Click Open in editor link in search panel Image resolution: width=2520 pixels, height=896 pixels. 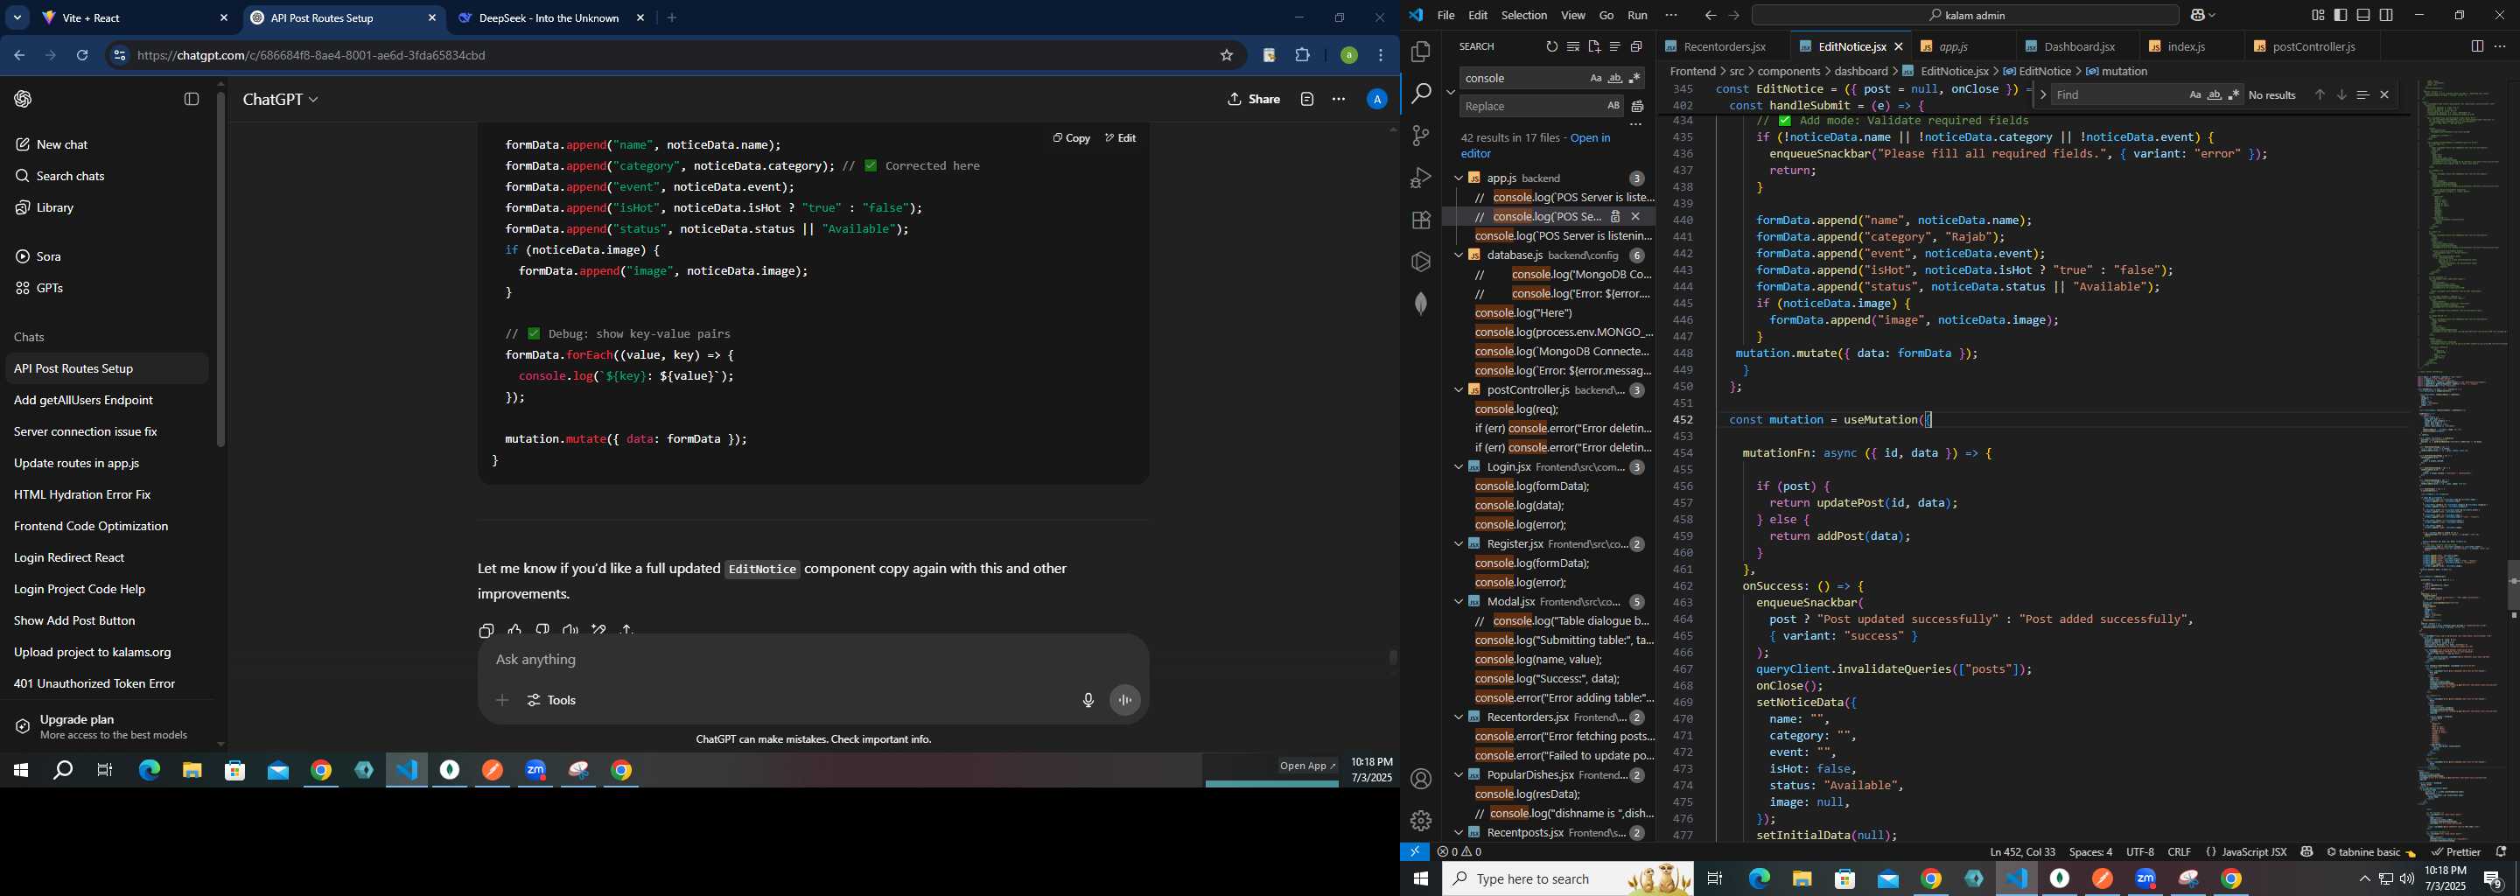(1535, 146)
